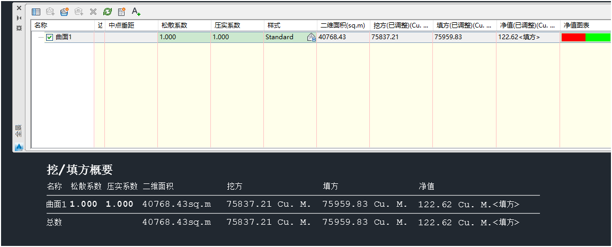Generate the cut/fill report
Viewport: 612px width, 247px height.
[x=121, y=12]
